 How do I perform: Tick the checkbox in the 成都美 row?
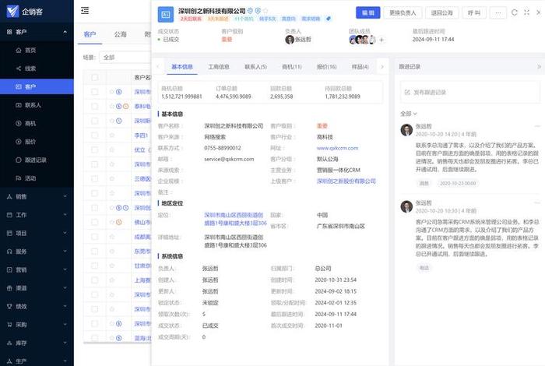coord(94,237)
